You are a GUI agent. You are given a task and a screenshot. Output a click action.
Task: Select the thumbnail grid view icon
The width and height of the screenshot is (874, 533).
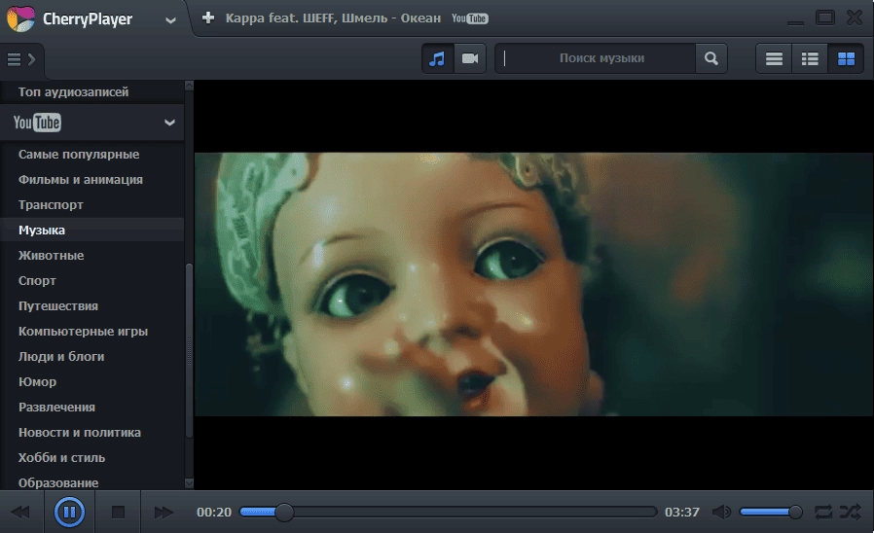pyautogui.click(x=846, y=58)
